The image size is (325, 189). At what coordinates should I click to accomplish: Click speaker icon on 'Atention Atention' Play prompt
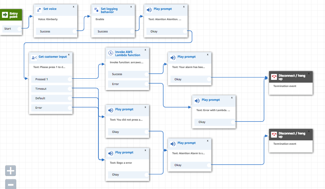pyautogui.click(x=149, y=10)
